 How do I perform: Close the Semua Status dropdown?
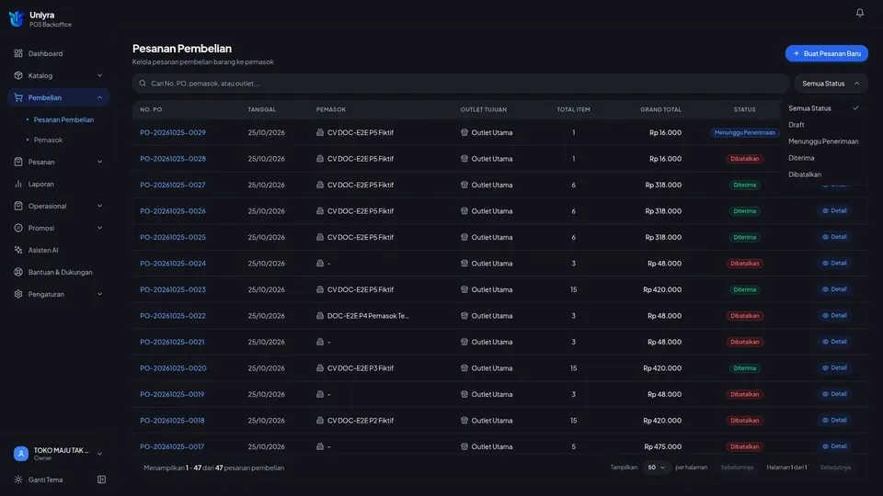(x=831, y=84)
